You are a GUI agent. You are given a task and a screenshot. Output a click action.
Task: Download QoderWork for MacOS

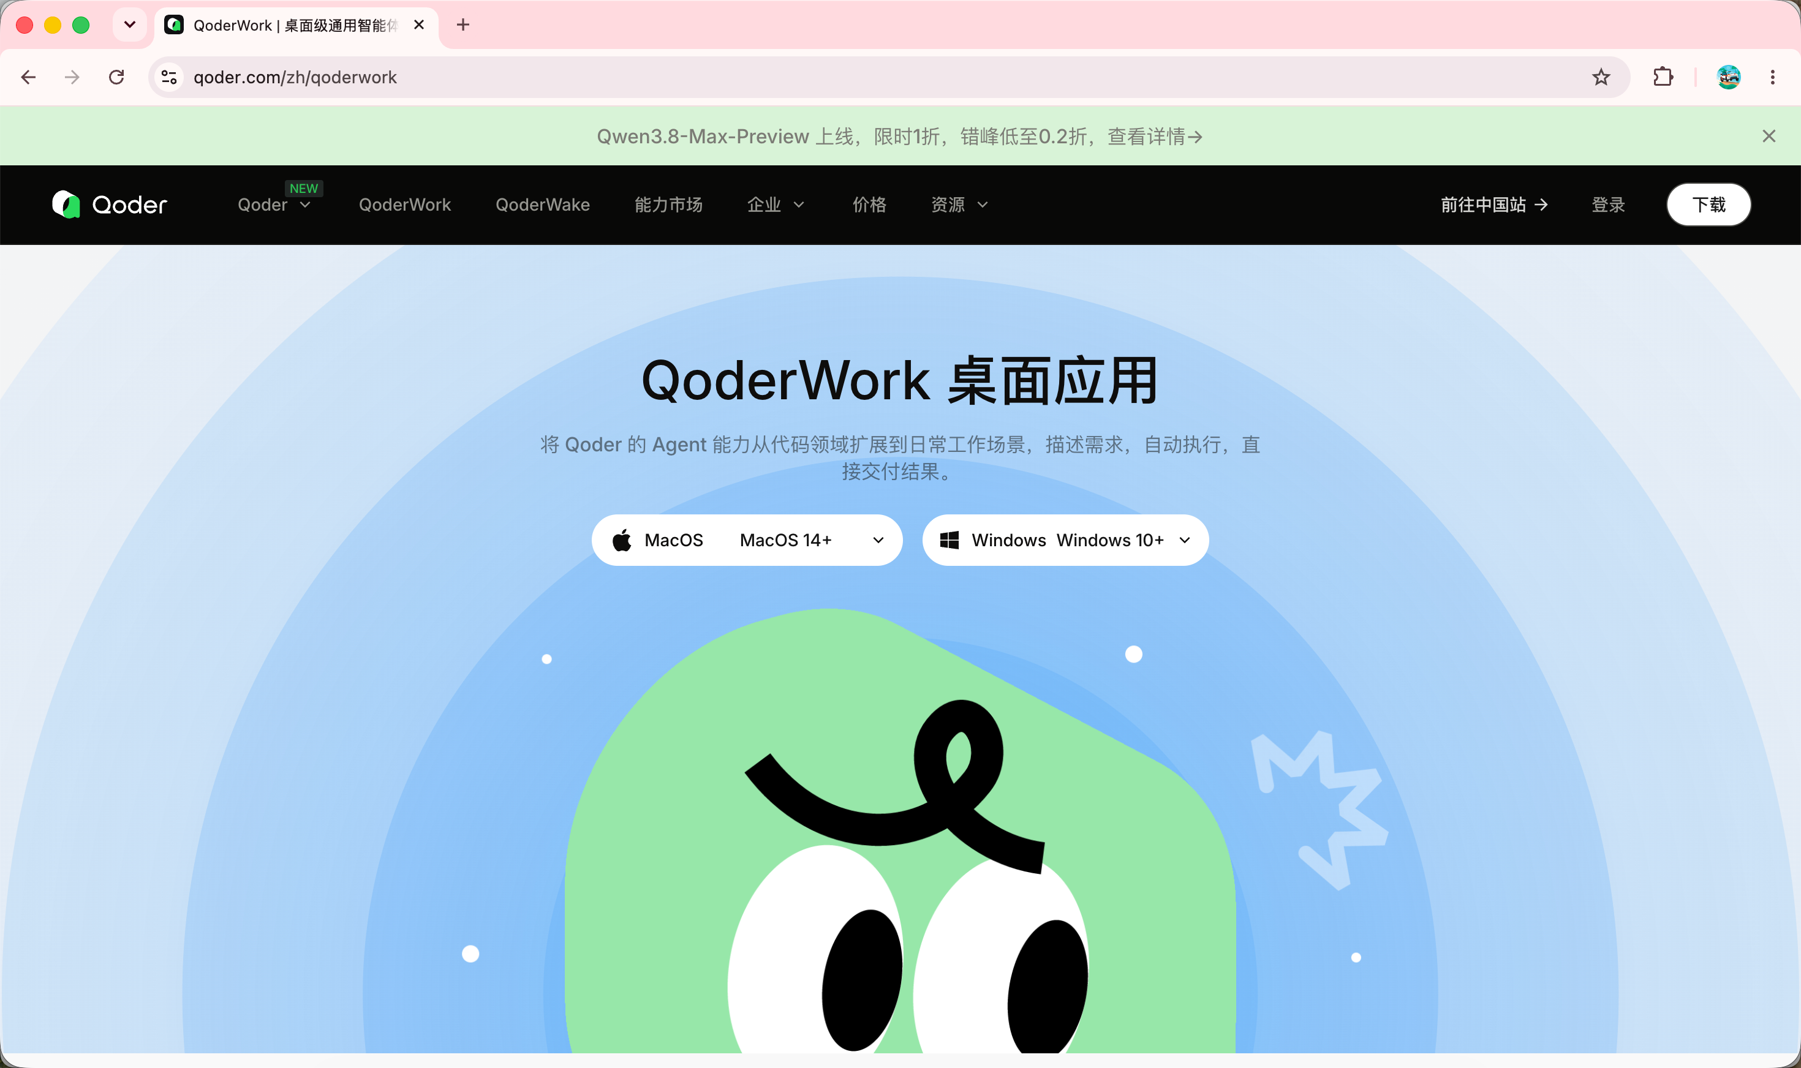point(747,541)
